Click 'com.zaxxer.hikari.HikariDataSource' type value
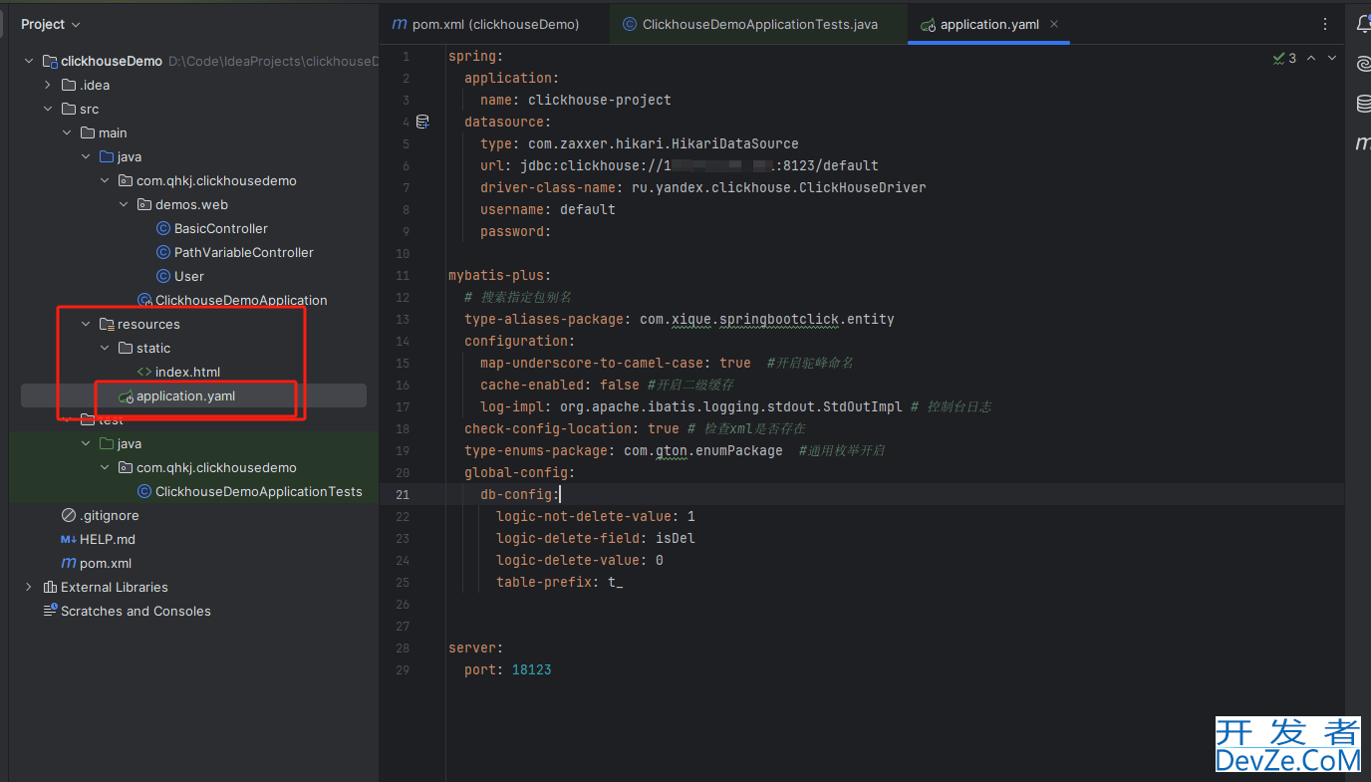The width and height of the screenshot is (1371, 782). (664, 143)
